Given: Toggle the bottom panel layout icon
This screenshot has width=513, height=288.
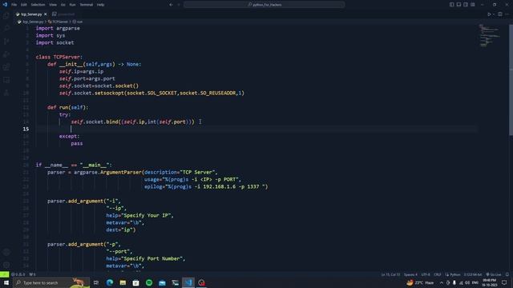Looking at the screenshot, I should 458,5.
